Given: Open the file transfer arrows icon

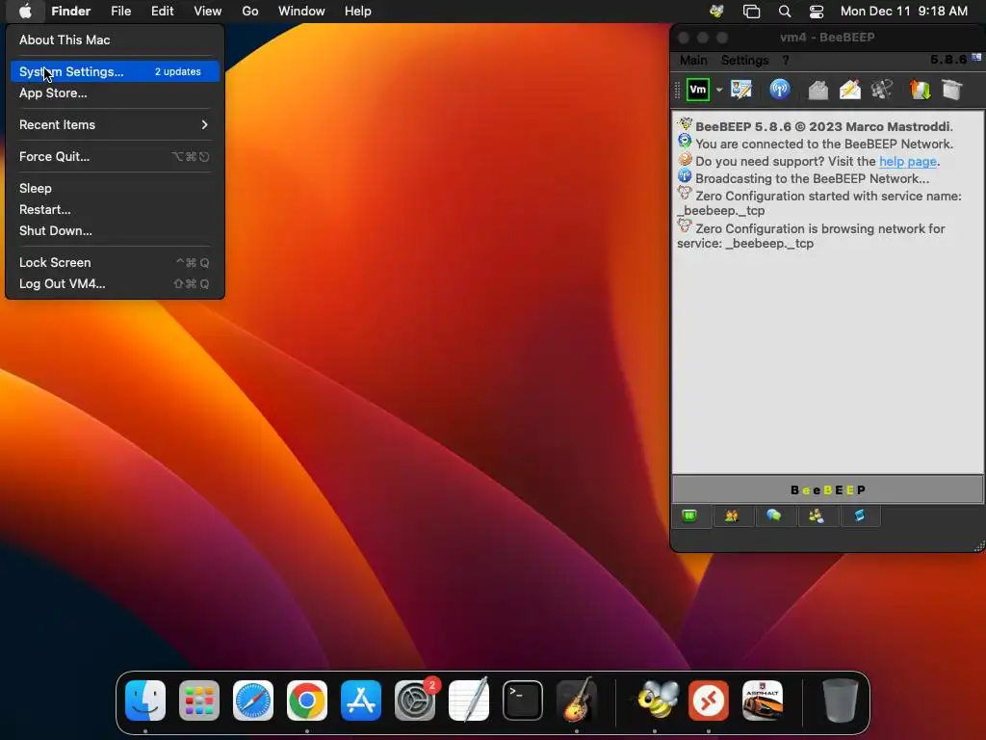Looking at the screenshot, I should [920, 90].
